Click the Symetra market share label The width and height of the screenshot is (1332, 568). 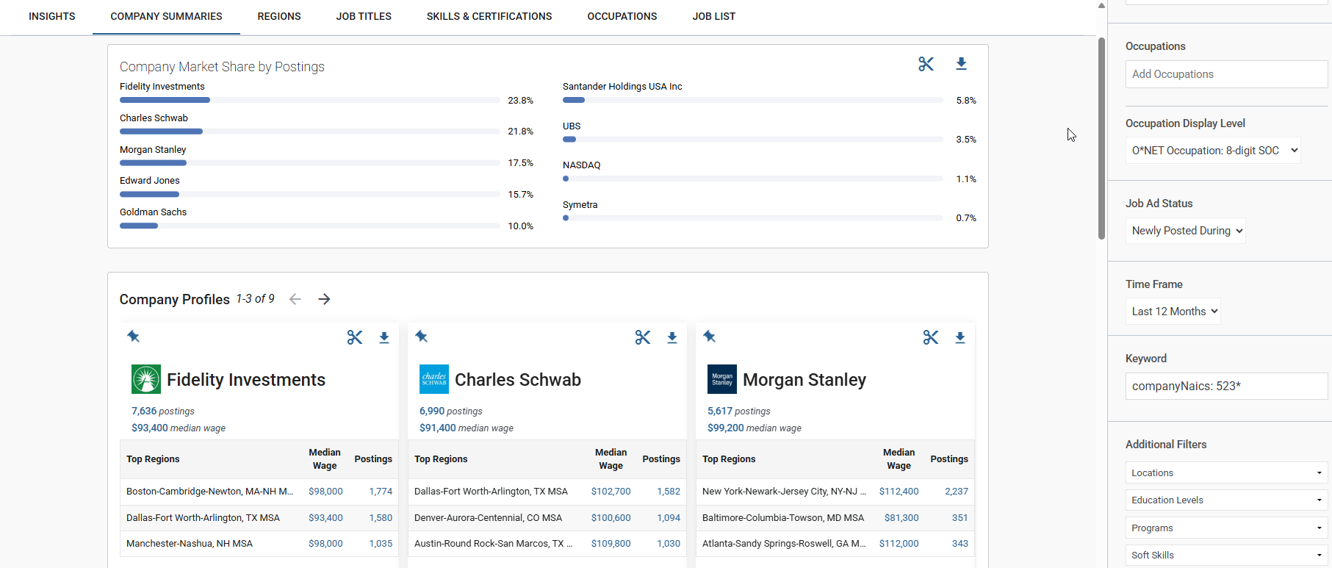click(x=580, y=205)
